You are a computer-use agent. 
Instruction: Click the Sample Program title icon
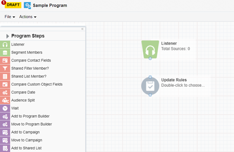click(x=28, y=5)
